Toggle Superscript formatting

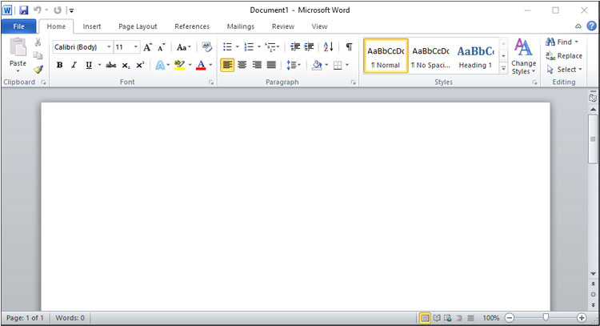click(x=141, y=65)
